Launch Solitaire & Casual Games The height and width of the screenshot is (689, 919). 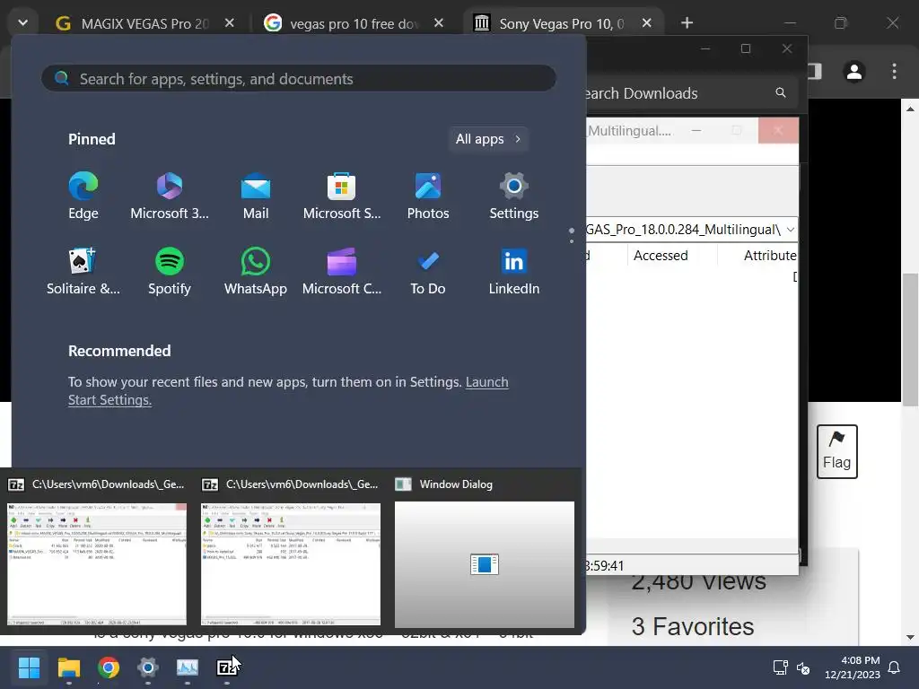pos(83,271)
